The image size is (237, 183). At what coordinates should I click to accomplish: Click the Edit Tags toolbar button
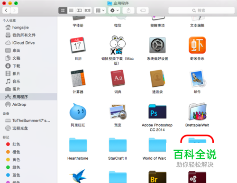point(143,10)
